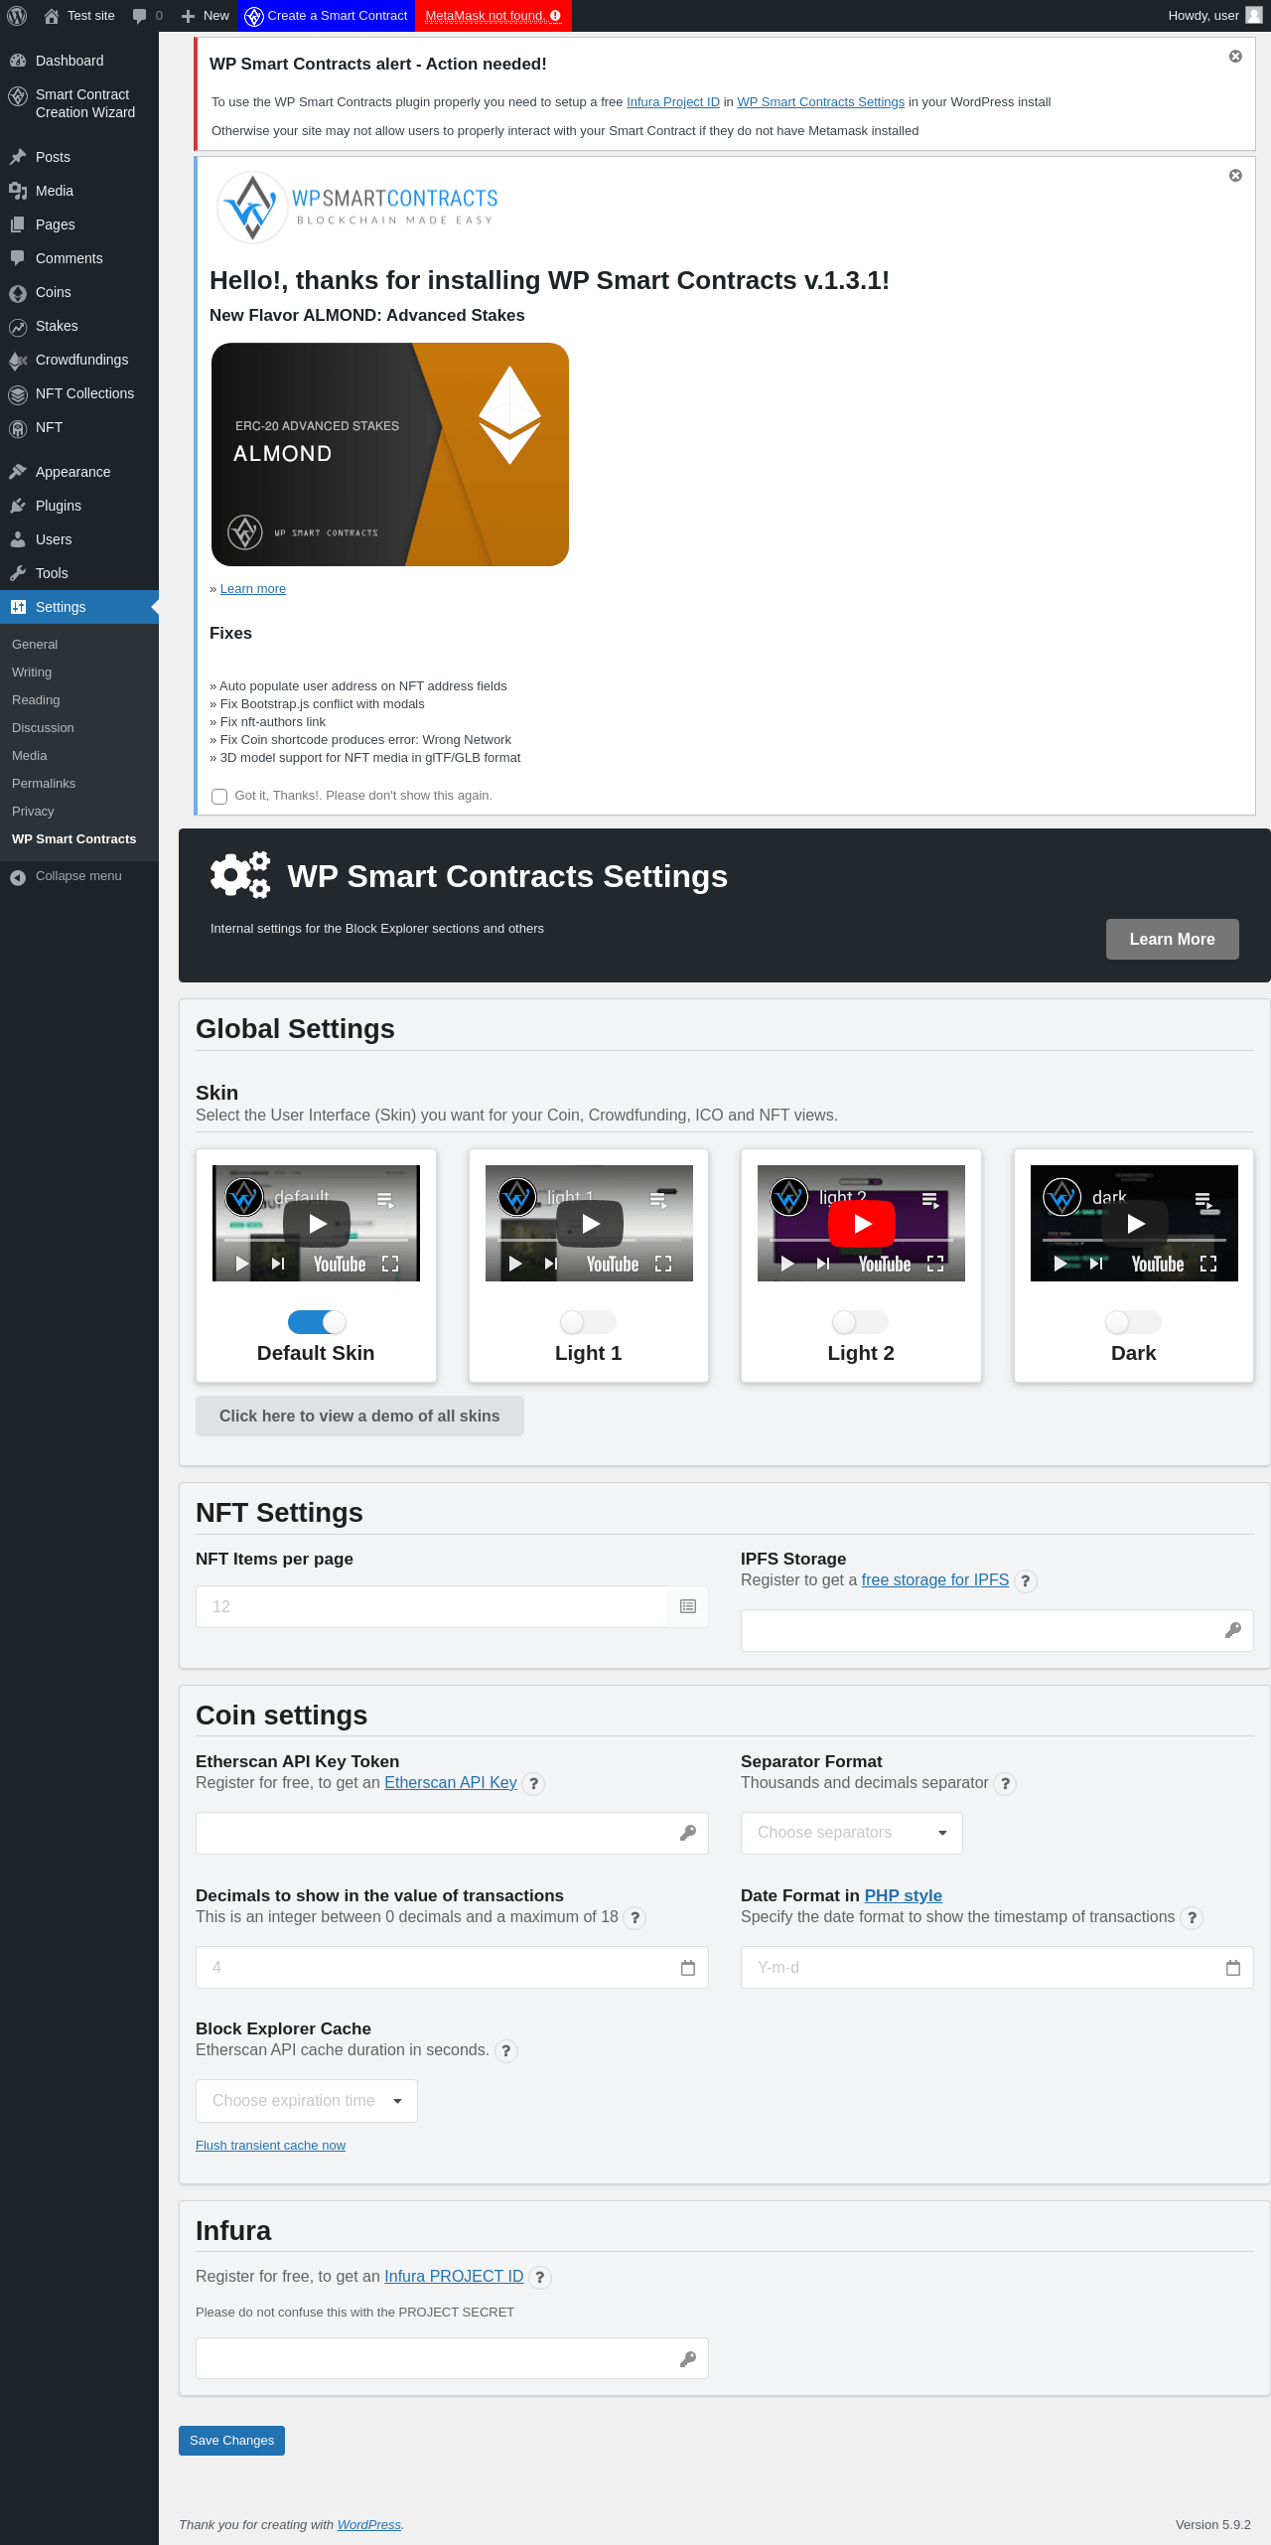Click the ALMOND Advanced Stakes card image
1271x2545 pixels.
click(x=390, y=455)
